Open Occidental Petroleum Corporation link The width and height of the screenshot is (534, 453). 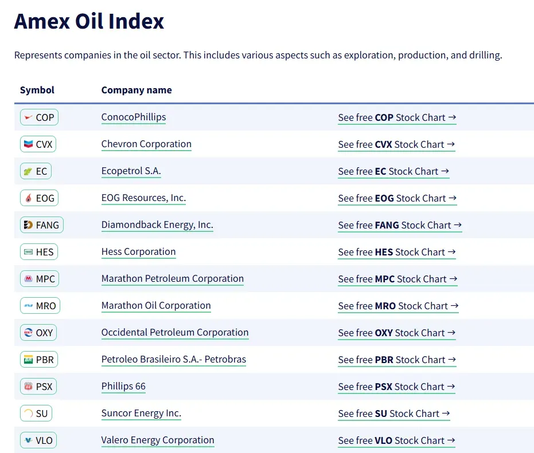[x=175, y=333]
